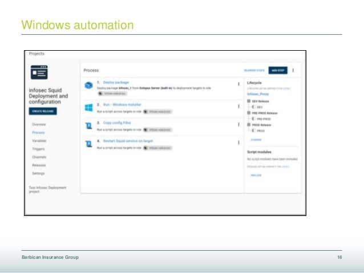Open the overflow menu for Run - Windows Installer

click(x=238, y=106)
